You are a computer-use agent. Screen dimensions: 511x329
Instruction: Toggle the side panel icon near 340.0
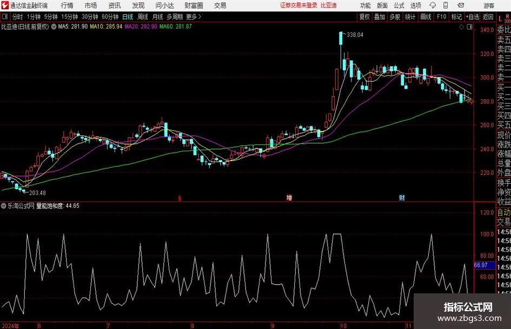click(x=469, y=27)
